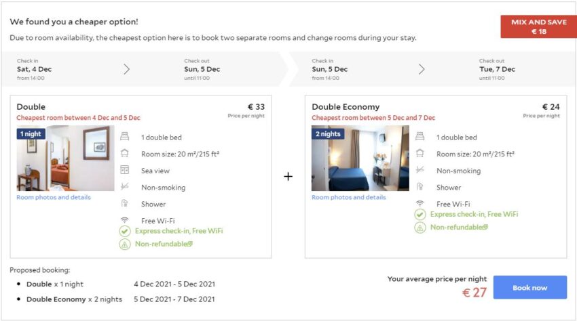Click the room size icon in Double room

point(124,154)
